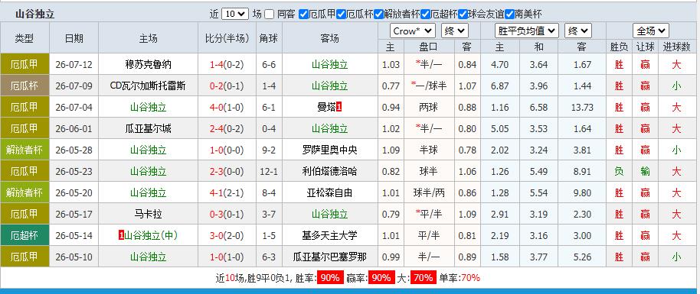700x294 pixels.
Task: Click 山谷独立 in the 26-07-12 row
Action: click(330, 65)
